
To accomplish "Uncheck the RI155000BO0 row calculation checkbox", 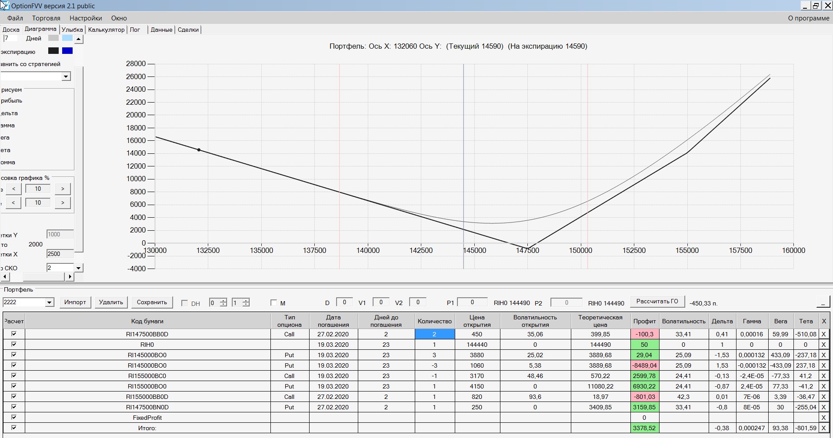I will [x=14, y=386].
